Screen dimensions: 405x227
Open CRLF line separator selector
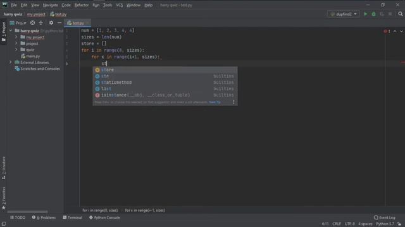point(337,224)
